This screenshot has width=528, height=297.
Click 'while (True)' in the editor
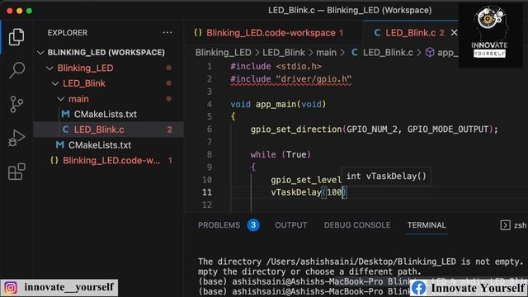click(x=280, y=154)
